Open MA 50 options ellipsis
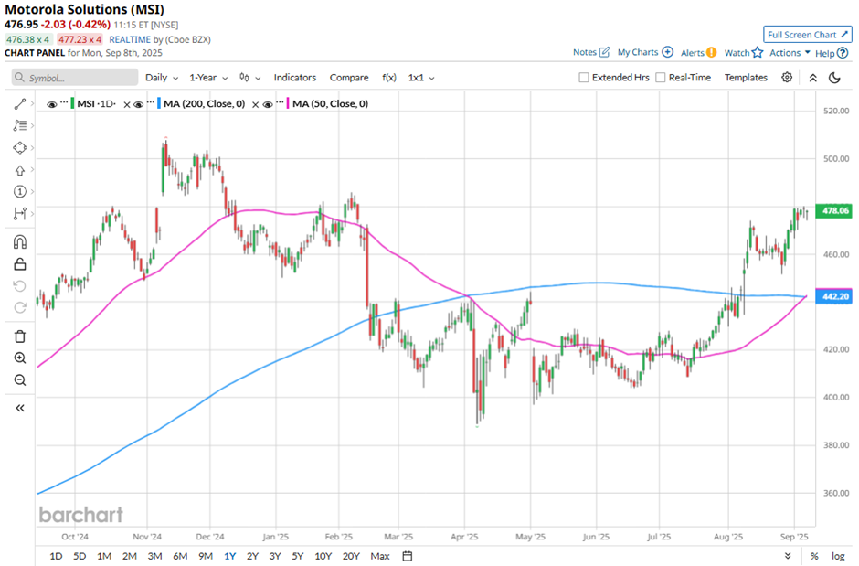This screenshot has width=859, height=566. pos(280,102)
